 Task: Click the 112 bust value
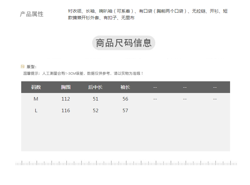[66, 99]
